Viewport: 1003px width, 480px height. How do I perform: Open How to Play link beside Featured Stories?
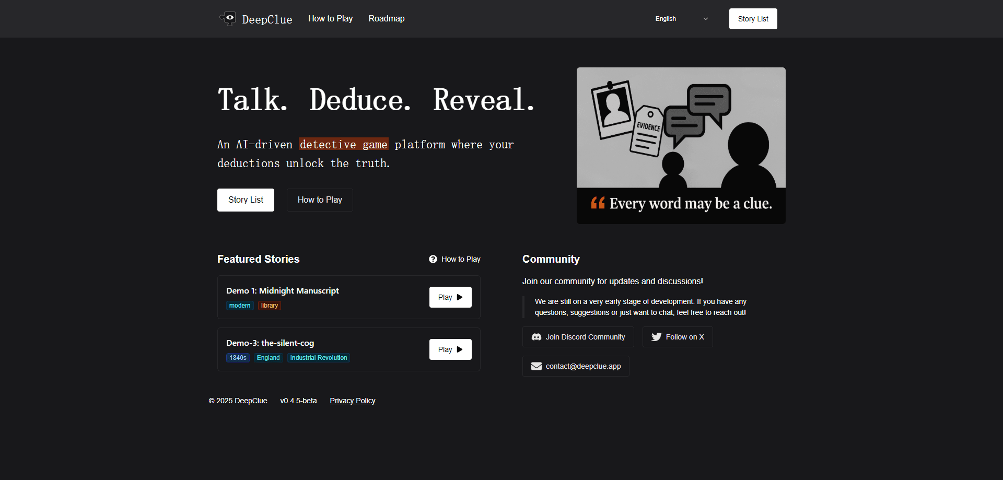[461, 259]
